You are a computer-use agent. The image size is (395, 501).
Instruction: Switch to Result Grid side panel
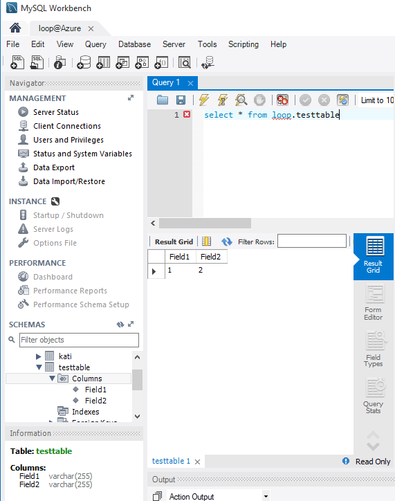(x=374, y=256)
